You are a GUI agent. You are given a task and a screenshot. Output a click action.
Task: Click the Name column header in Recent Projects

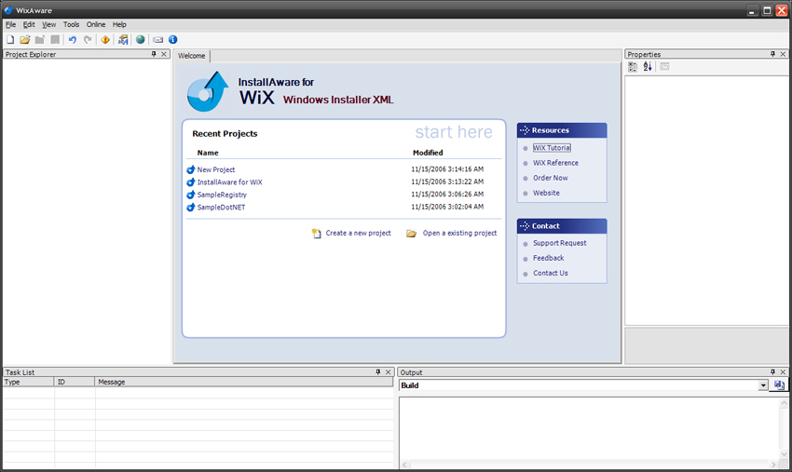click(x=208, y=153)
